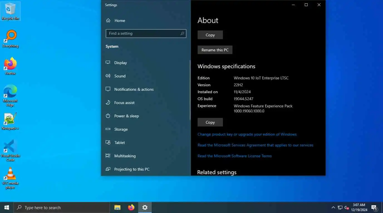
Task: Show hidden icons in the system tray
Action: [333, 207]
